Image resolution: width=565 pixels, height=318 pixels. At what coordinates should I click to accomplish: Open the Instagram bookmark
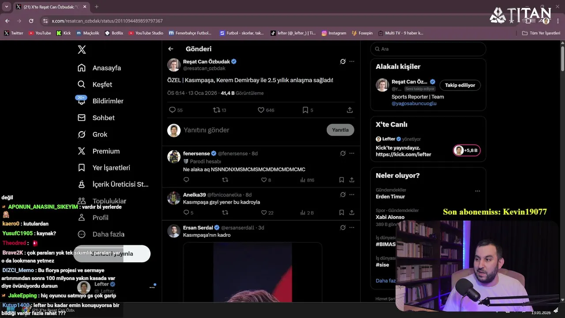click(334, 33)
